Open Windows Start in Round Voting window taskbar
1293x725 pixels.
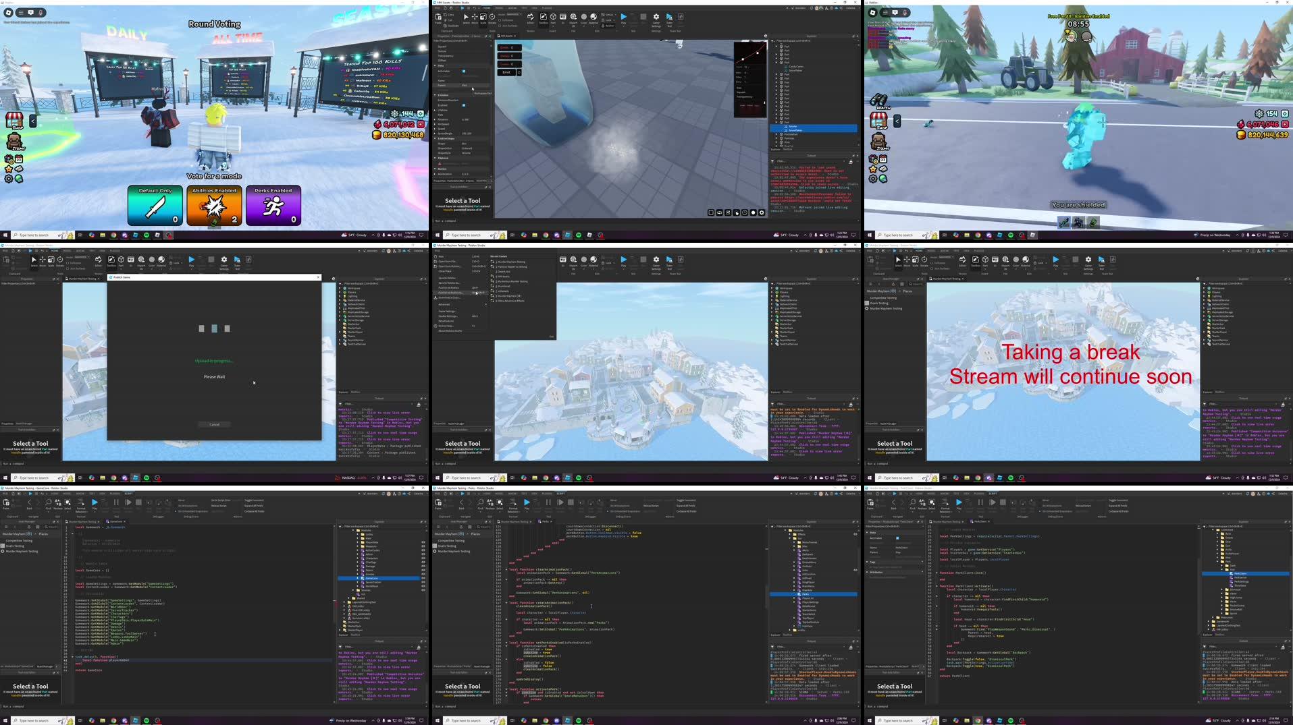coord(5,235)
